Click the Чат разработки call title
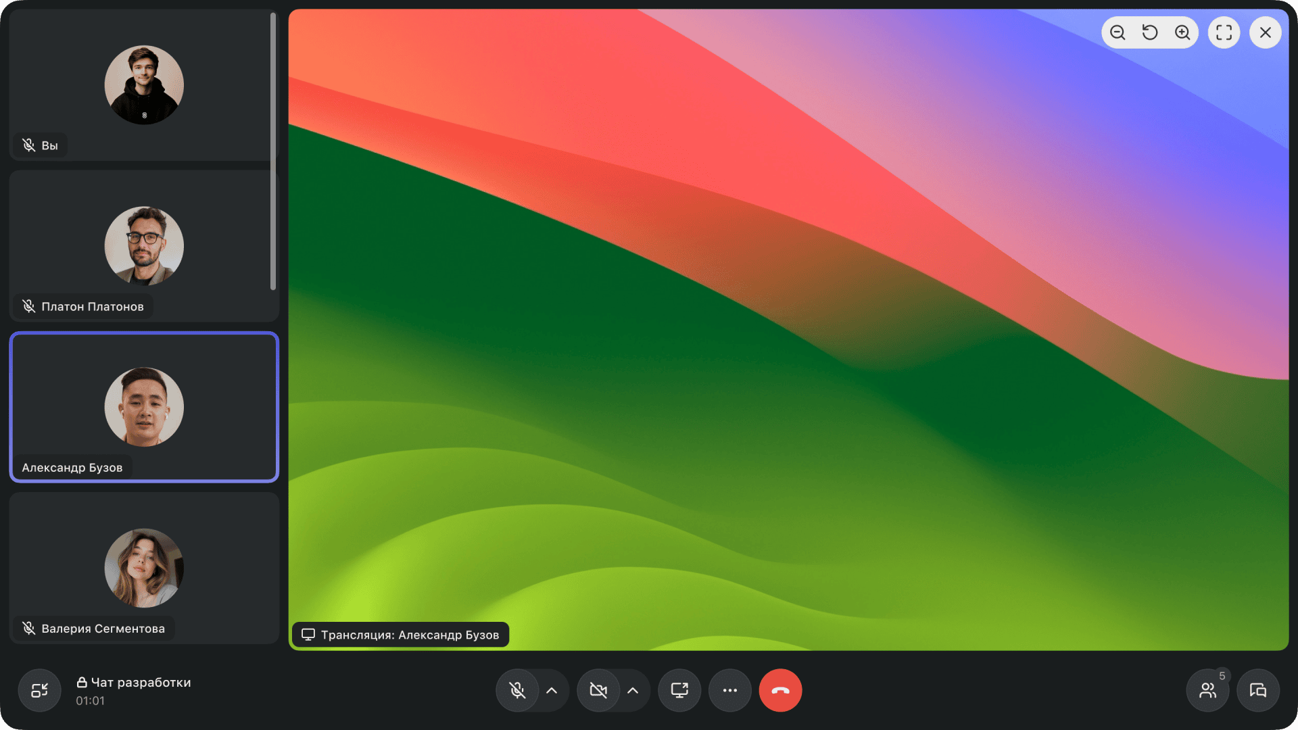1298x730 pixels. [141, 682]
